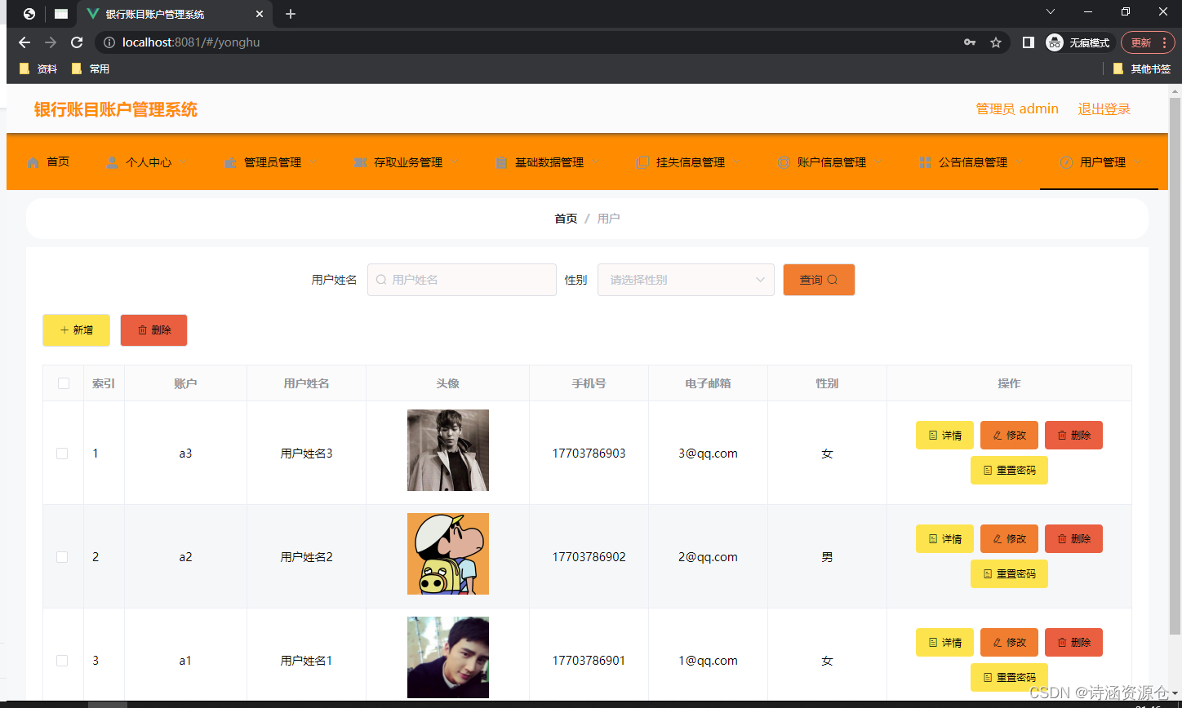1182x708 pixels.
Task: Click the 首页 breadcrumb link
Action: [x=566, y=219]
